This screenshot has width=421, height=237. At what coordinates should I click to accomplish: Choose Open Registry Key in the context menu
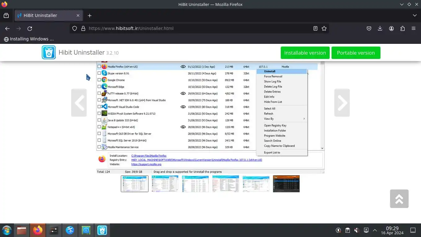tap(282, 126)
